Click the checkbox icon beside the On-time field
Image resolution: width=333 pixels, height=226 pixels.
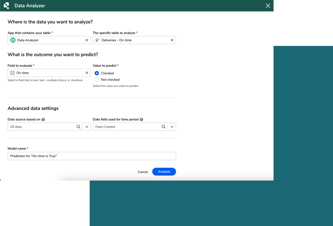(x=12, y=72)
